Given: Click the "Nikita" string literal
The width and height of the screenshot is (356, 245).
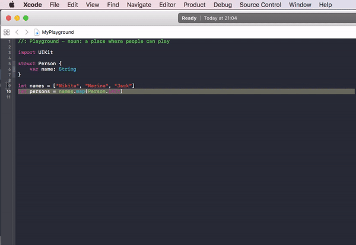Looking at the screenshot, I should pyautogui.click(x=68, y=86).
